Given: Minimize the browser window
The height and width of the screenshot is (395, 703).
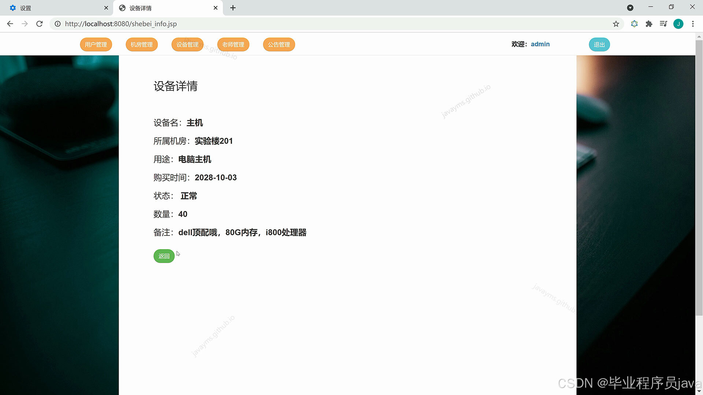Looking at the screenshot, I should (x=651, y=7).
